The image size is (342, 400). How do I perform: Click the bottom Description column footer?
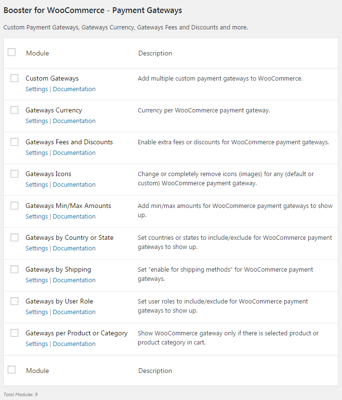coord(155,371)
